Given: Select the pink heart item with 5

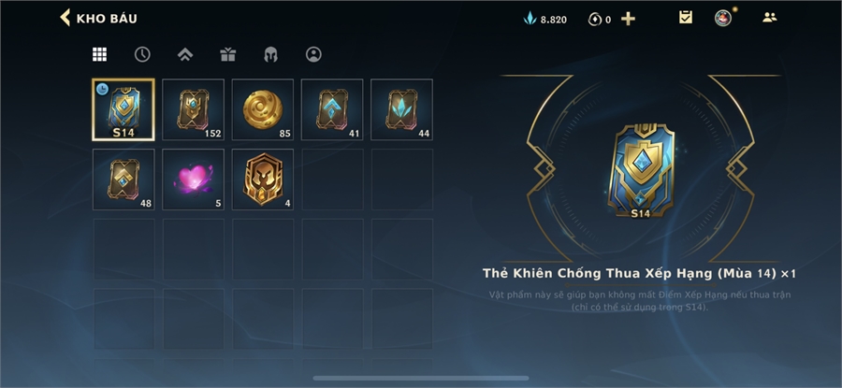Looking at the screenshot, I should [194, 180].
